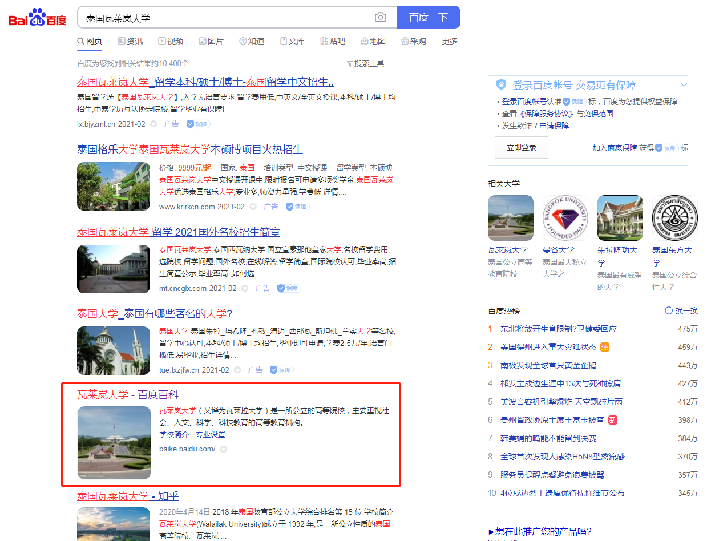Expand dropdown arrow beside lx.bjyzml.cn
The height and width of the screenshot is (541, 711).
pyautogui.click(x=153, y=124)
